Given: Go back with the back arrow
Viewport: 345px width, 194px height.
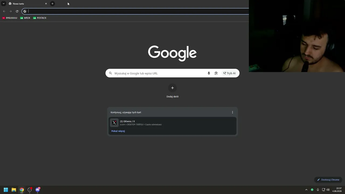Looking at the screenshot, I should tap(4, 11).
